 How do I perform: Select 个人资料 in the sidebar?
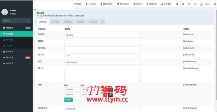[16, 45]
